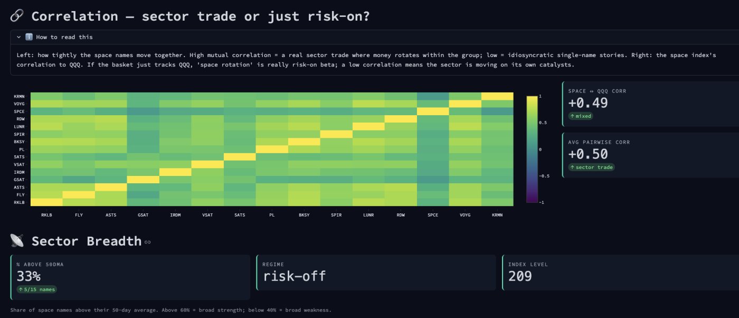Click the 5/15 names badge

(36, 289)
